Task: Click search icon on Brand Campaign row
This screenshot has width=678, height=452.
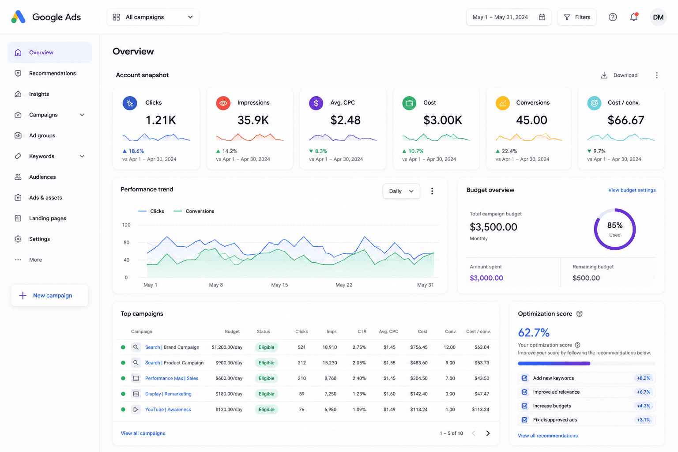Action: click(x=136, y=347)
